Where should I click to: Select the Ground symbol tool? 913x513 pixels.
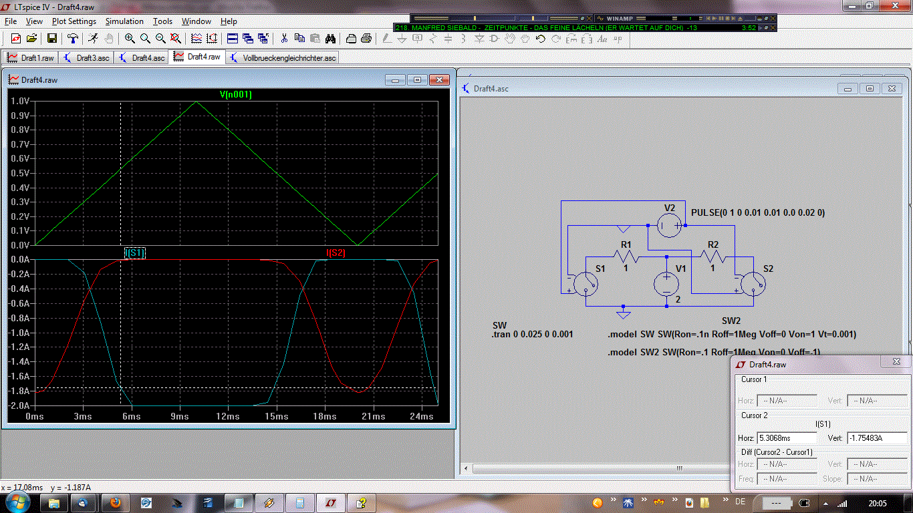(402, 39)
